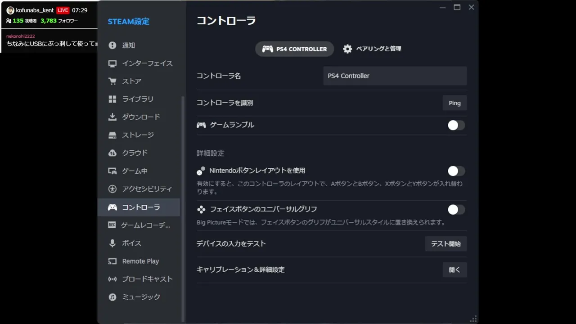This screenshot has height=324, width=576.
Task: Click the Nintendo button layout icon
Action: pyautogui.click(x=201, y=171)
